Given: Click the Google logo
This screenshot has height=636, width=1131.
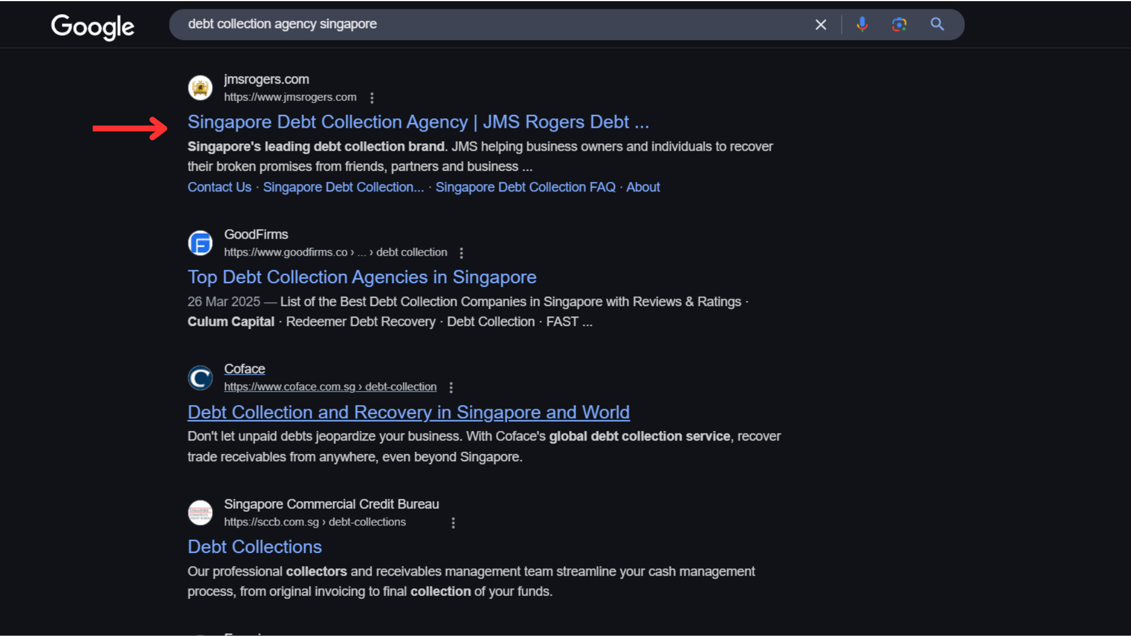Looking at the screenshot, I should point(92,26).
